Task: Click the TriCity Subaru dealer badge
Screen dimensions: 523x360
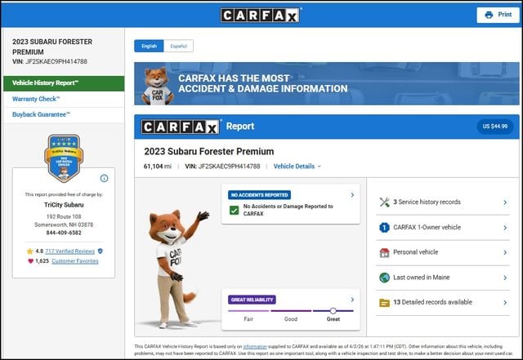Action: point(64,157)
